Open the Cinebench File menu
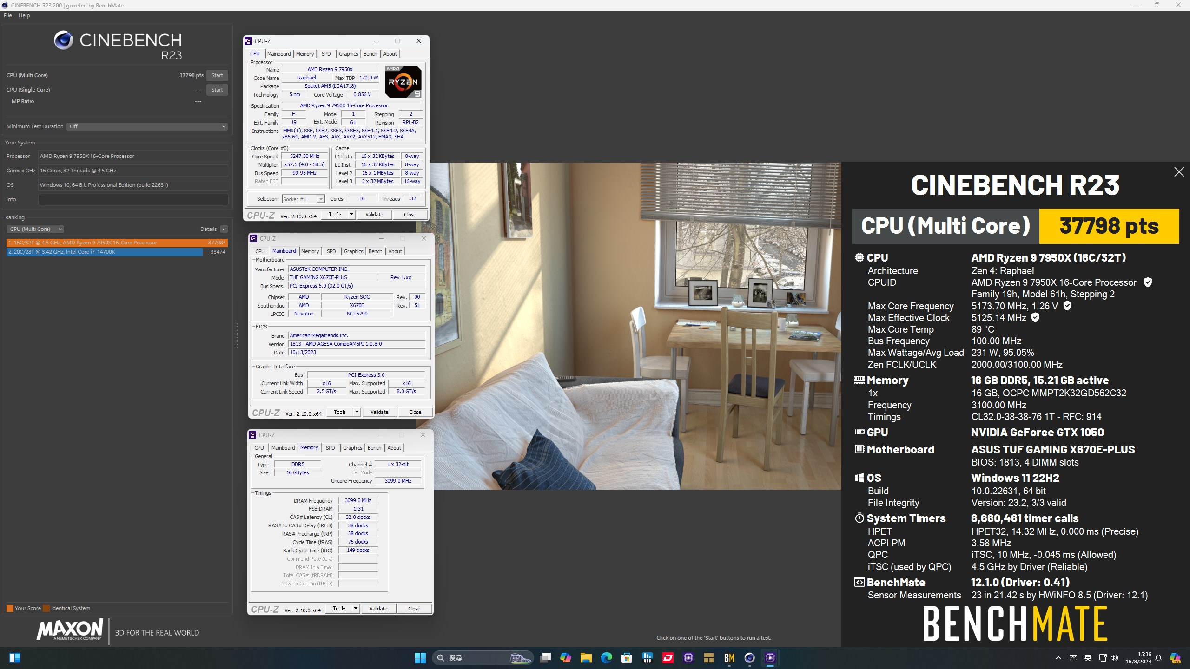Screen dimensions: 1190x669 [8, 15]
